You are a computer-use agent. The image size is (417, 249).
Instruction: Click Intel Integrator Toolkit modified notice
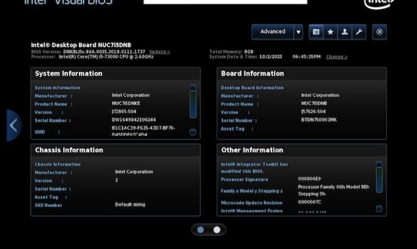coord(255,168)
